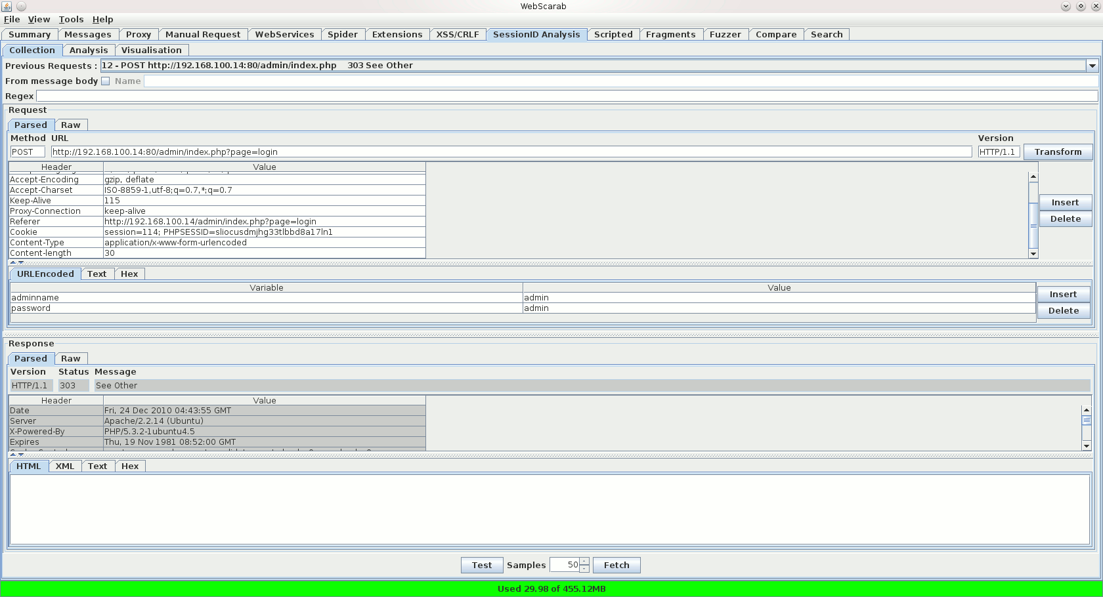The image size is (1103, 597).
Task: Click collapse-up arrow below response headers table
Action: tap(12, 455)
